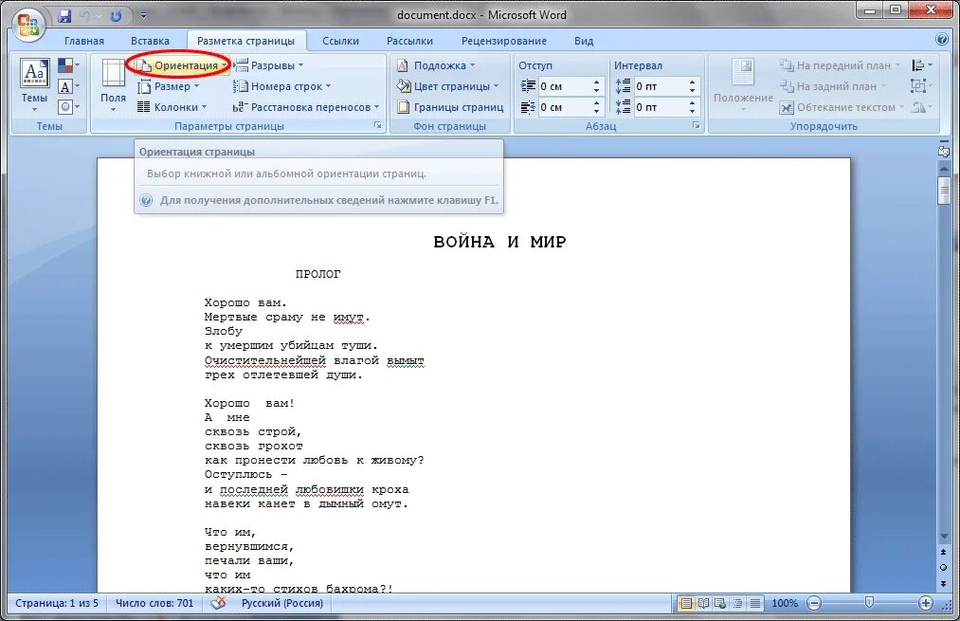This screenshot has width=960, height=621.
Task: Click the group objects icon
Action: [x=921, y=86]
